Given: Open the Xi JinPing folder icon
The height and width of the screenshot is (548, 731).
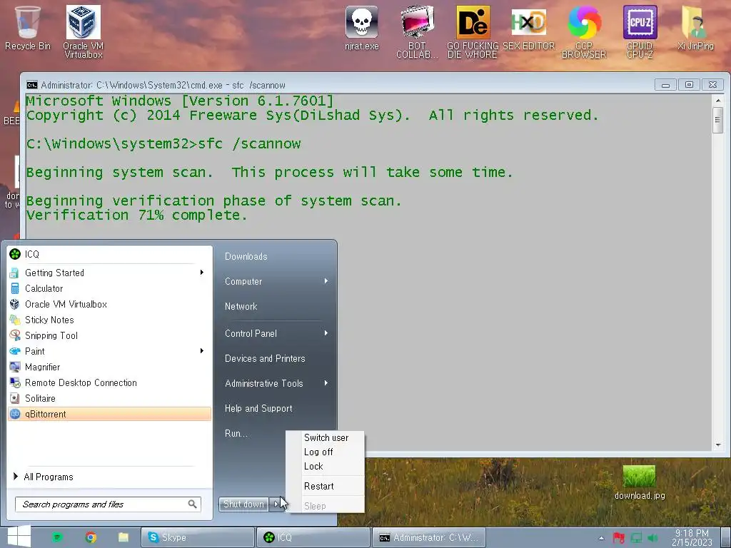Looking at the screenshot, I should 695,28.
